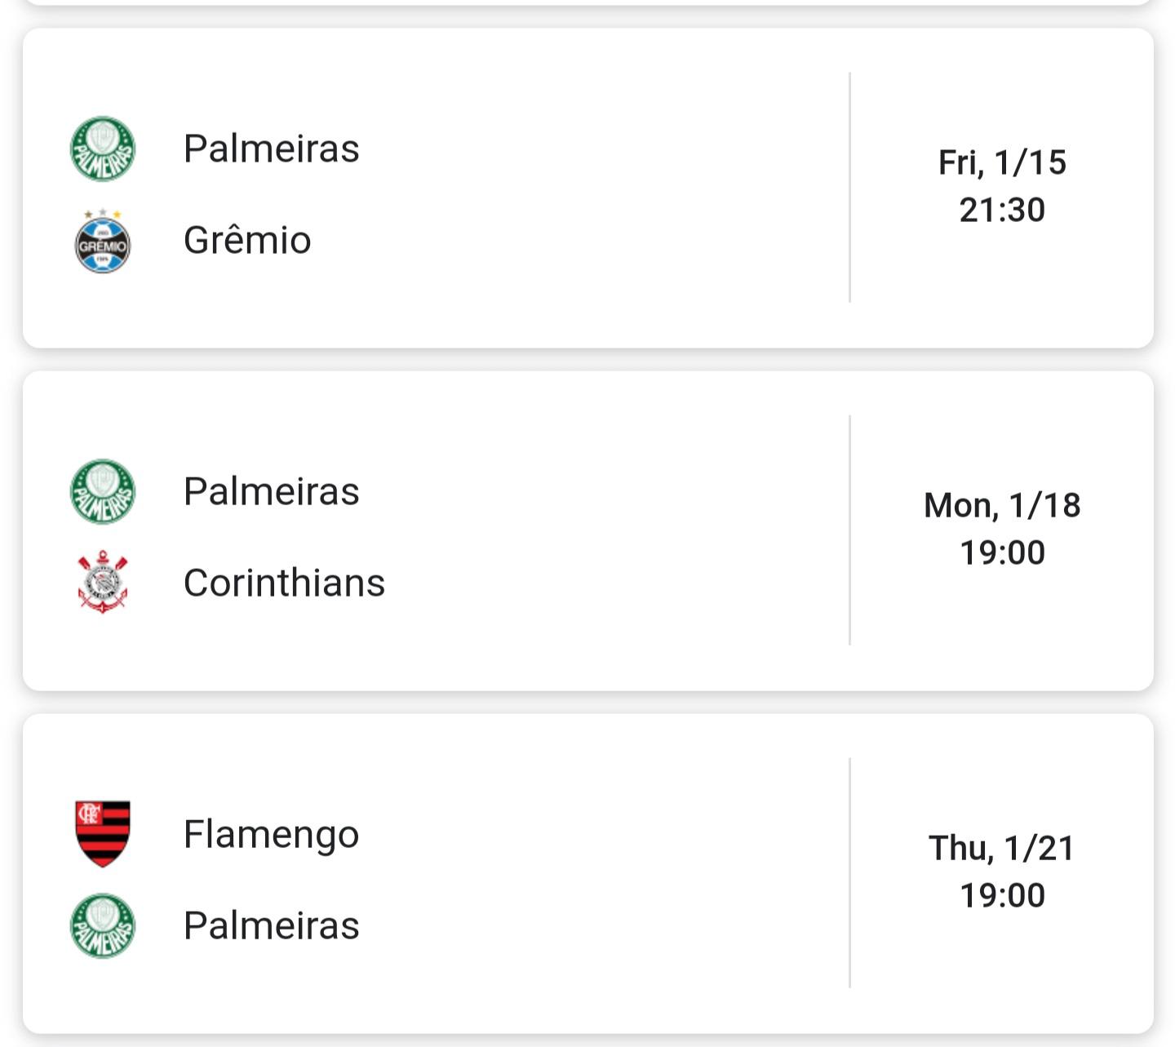Image resolution: width=1175 pixels, height=1047 pixels.
Task: Open the Palmeiras vs Grêmio match card
Action: pos(588,189)
